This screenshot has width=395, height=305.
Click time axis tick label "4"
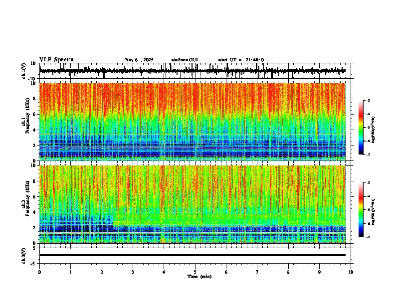pyautogui.click(x=164, y=272)
